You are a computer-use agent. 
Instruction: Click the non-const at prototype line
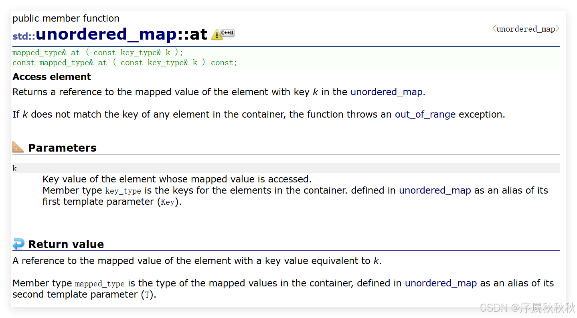coord(98,52)
